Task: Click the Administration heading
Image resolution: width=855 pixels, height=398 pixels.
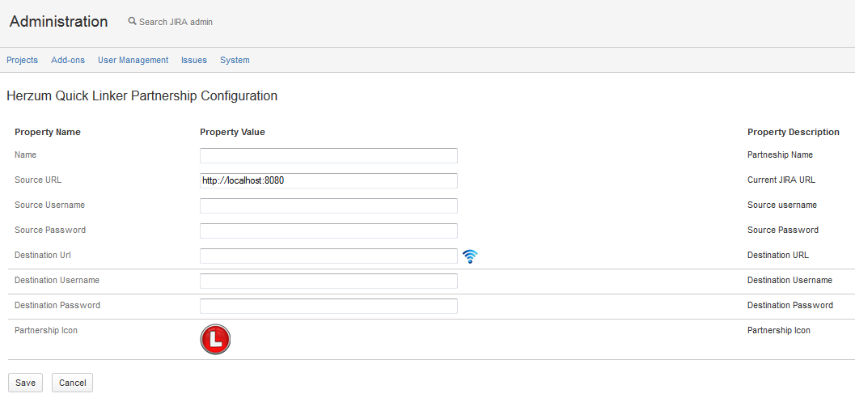Action: pyautogui.click(x=58, y=22)
